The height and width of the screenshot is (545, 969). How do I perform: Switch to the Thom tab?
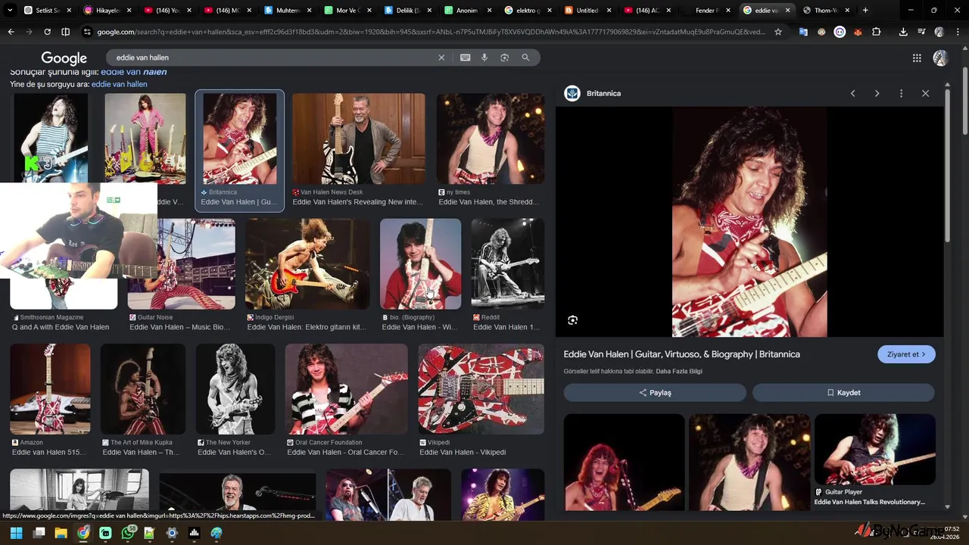[825, 11]
